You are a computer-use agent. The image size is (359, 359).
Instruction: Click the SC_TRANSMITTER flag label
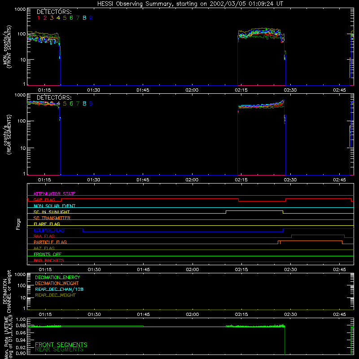(52, 218)
